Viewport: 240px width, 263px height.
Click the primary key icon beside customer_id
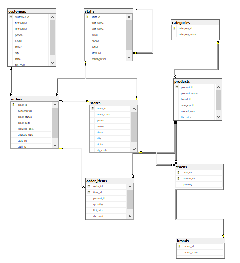click(x=11, y=17)
